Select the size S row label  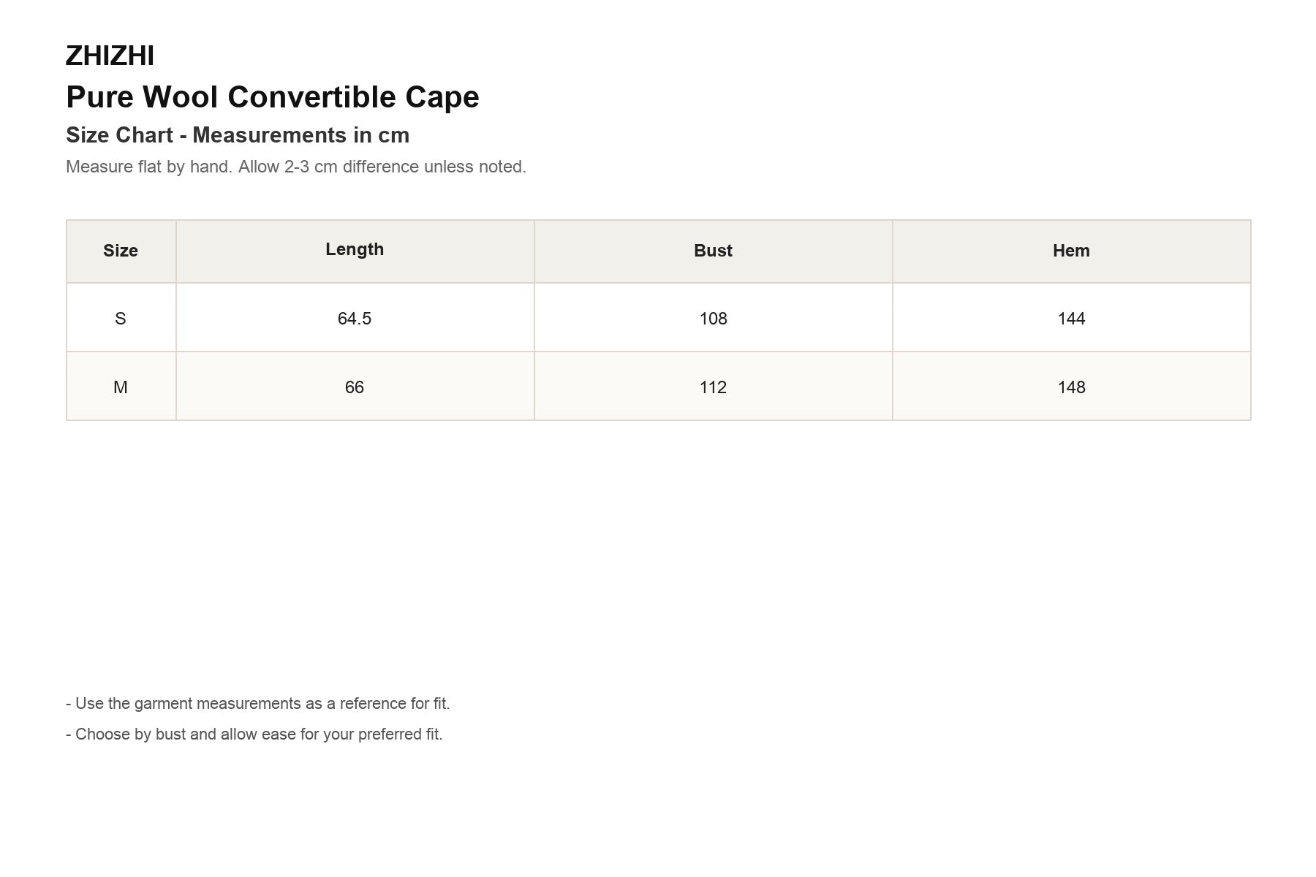point(121,319)
